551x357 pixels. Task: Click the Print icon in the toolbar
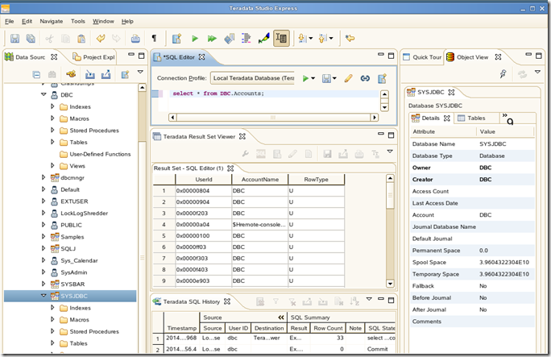pyautogui.click(x=135, y=39)
